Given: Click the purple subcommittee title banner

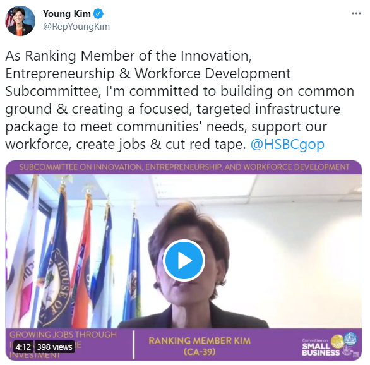Looking at the screenshot, I should [184, 167].
